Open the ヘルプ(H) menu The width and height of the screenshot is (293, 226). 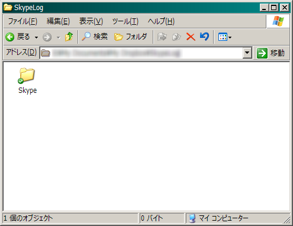(x=161, y=21)
